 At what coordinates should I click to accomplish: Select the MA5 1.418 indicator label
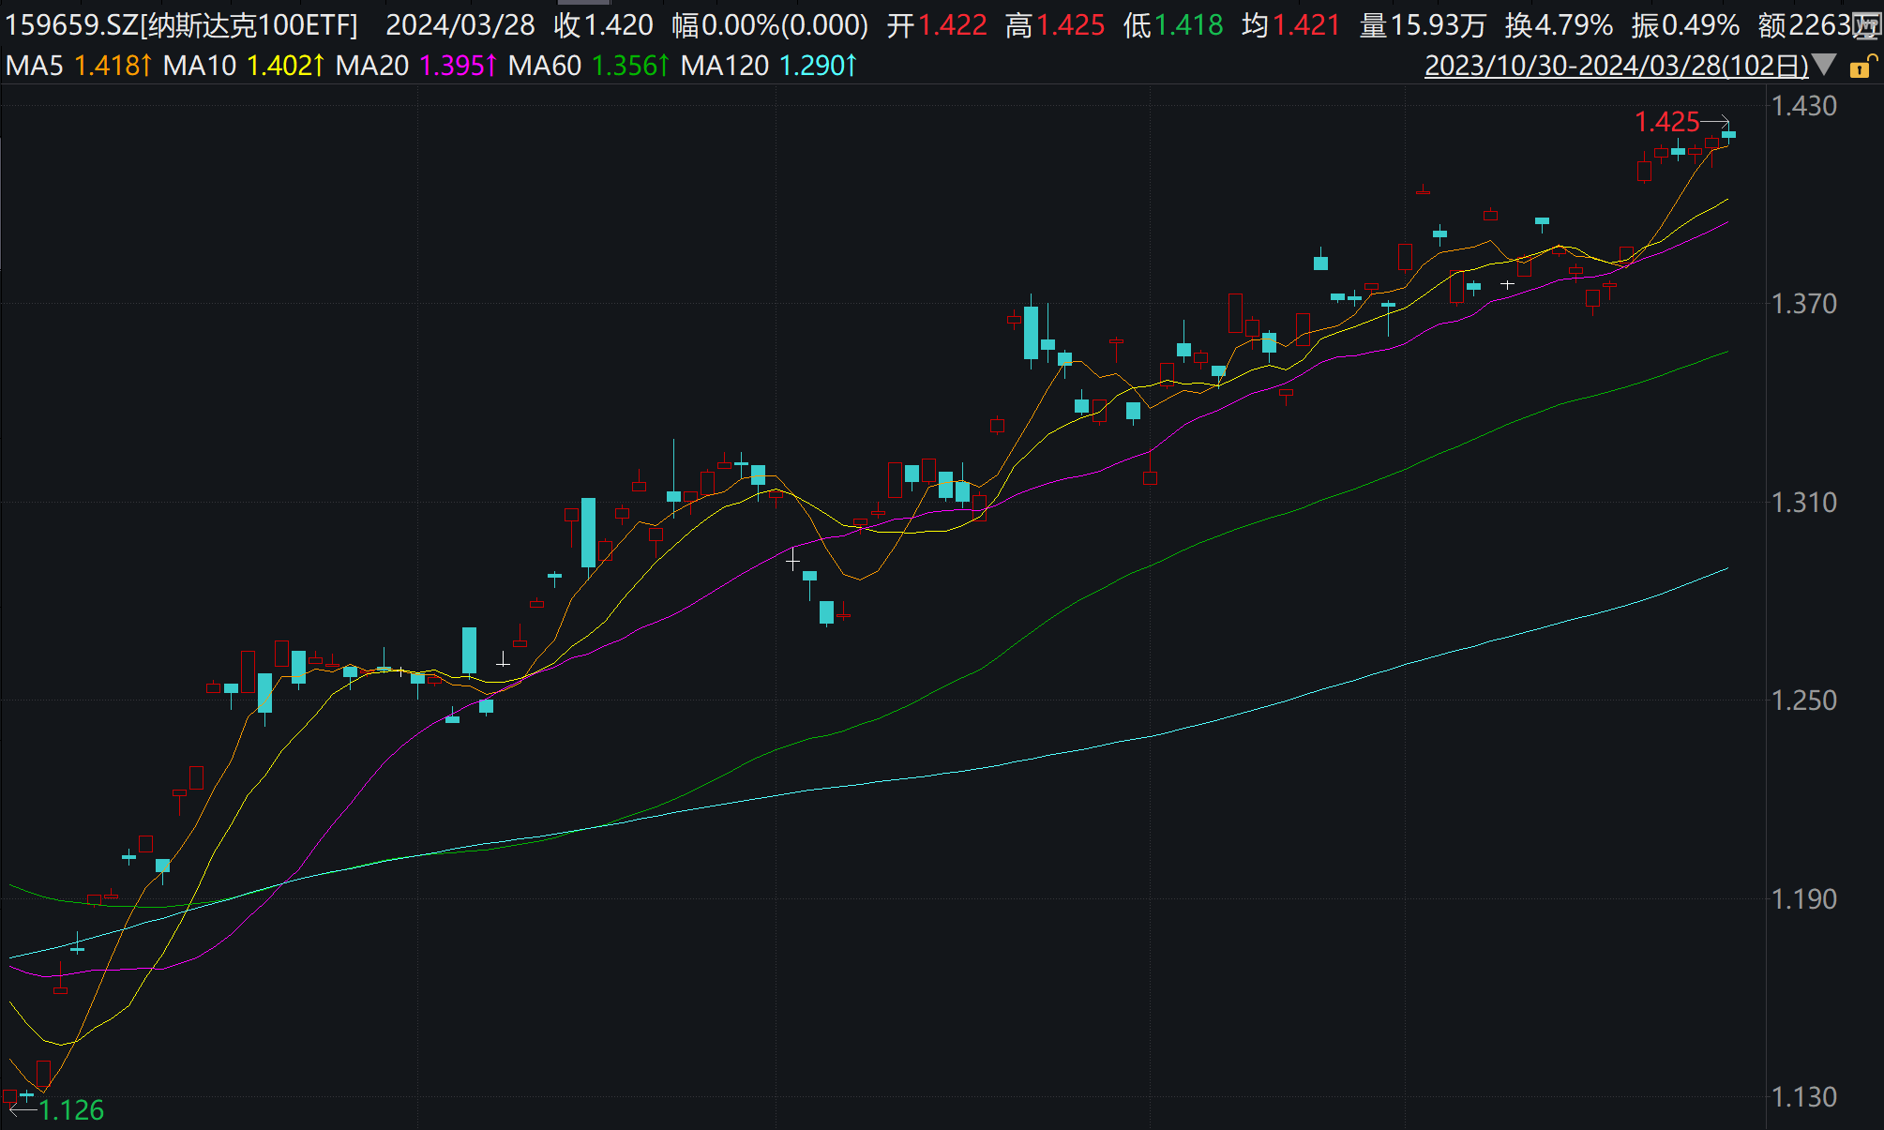click(x=79, y=66)
